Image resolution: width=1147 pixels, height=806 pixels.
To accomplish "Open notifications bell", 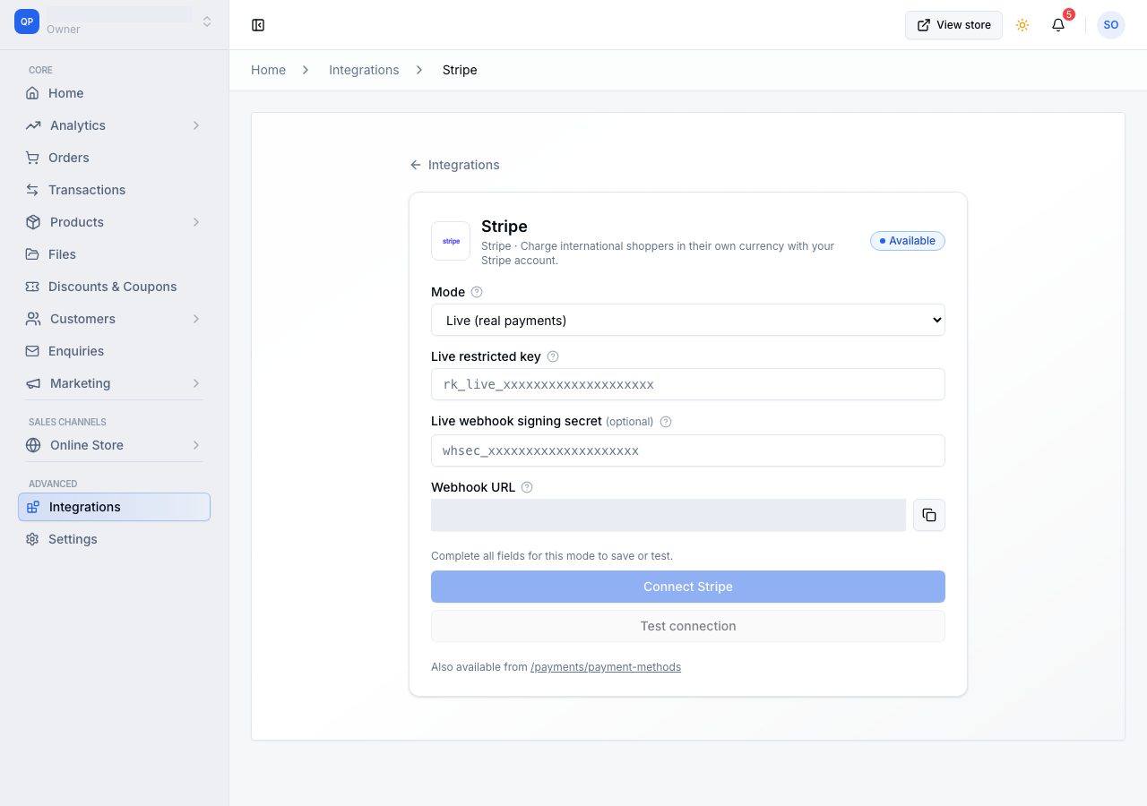I will point(1058,25).
